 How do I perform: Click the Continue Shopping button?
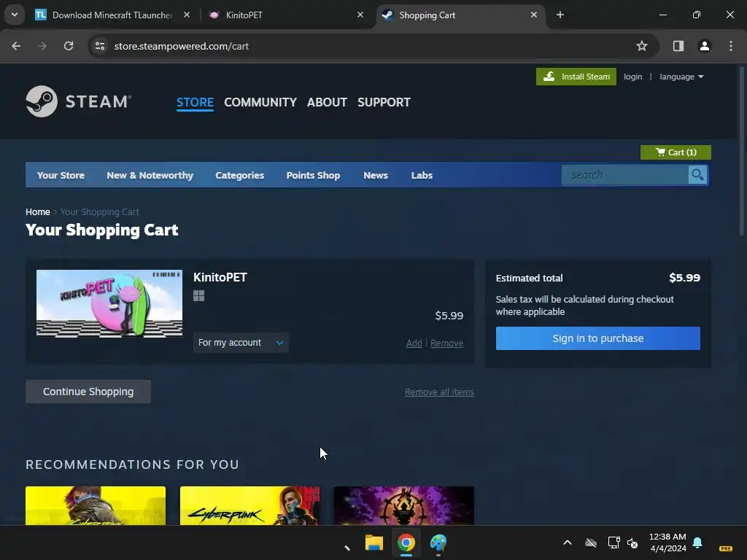point(88,392)
